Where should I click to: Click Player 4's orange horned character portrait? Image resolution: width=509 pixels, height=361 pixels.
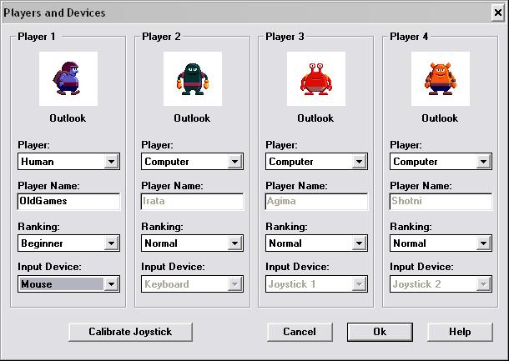point(441,78)
